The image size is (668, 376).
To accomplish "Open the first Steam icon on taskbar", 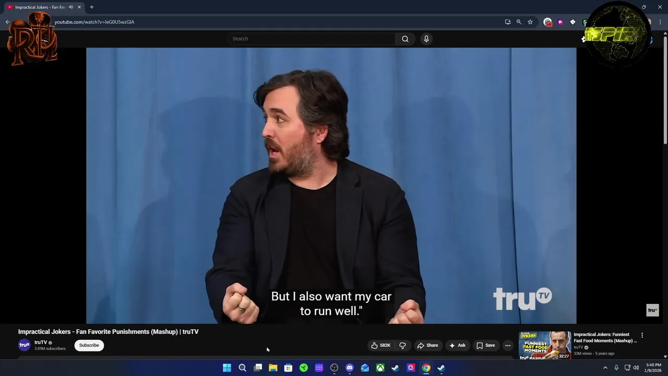I will click(x=396, y=368).
